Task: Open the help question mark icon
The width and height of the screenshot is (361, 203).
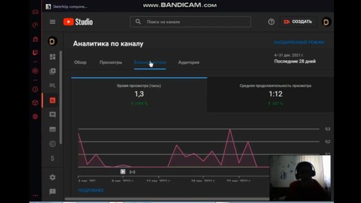Action: 271,22
